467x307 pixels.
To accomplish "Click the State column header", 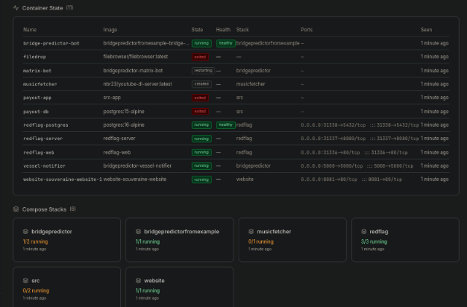I will click(197, 29).
